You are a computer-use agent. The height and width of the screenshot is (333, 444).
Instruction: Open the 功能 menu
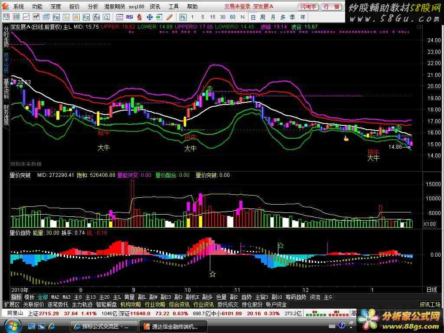coord(37,7)
